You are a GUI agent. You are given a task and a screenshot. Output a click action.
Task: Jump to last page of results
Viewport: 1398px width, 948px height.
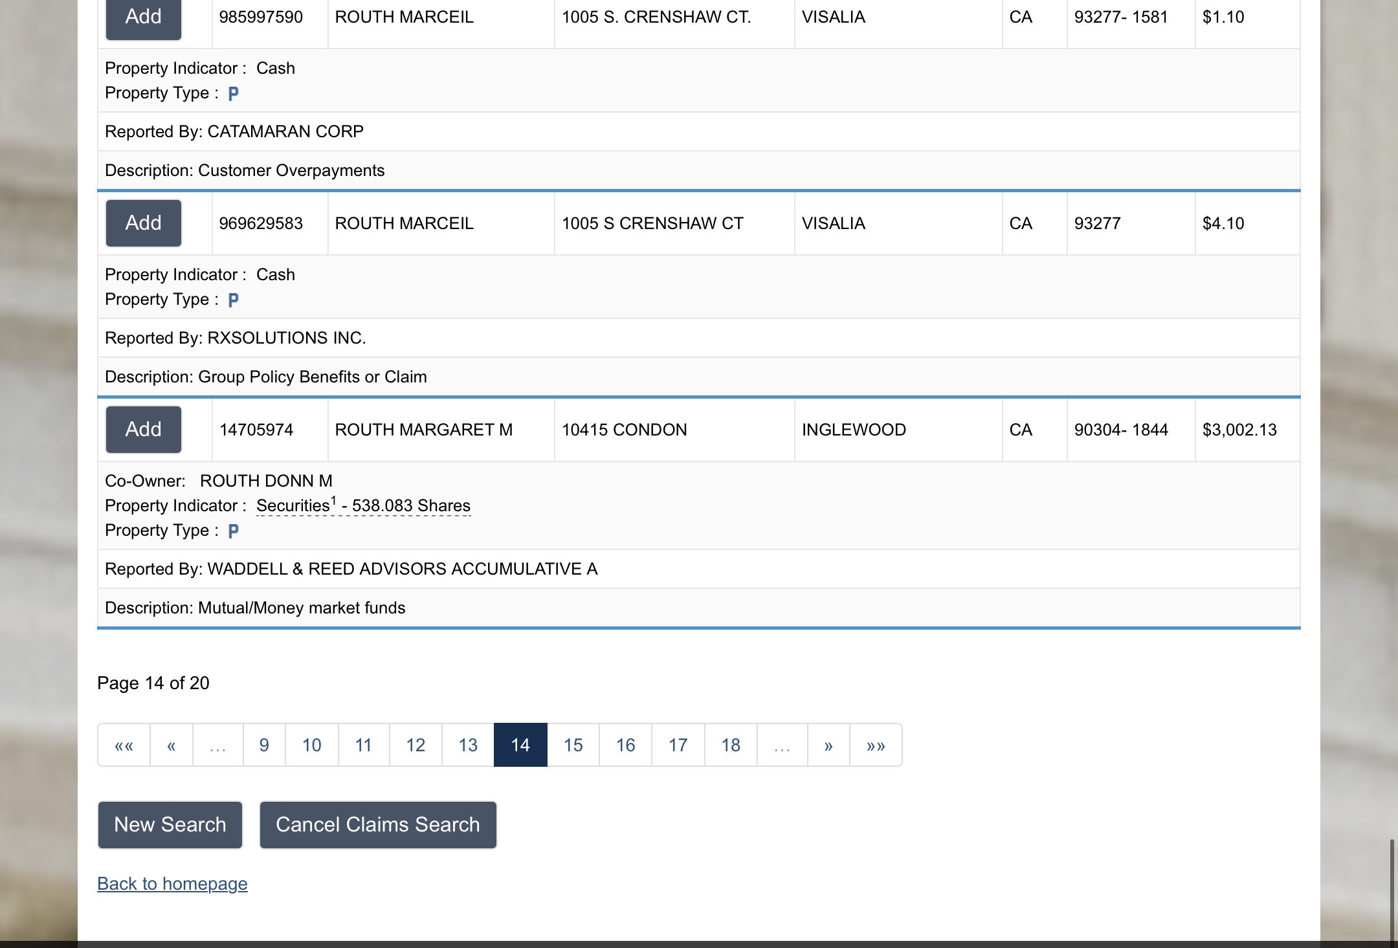click(x=876, y=745)
